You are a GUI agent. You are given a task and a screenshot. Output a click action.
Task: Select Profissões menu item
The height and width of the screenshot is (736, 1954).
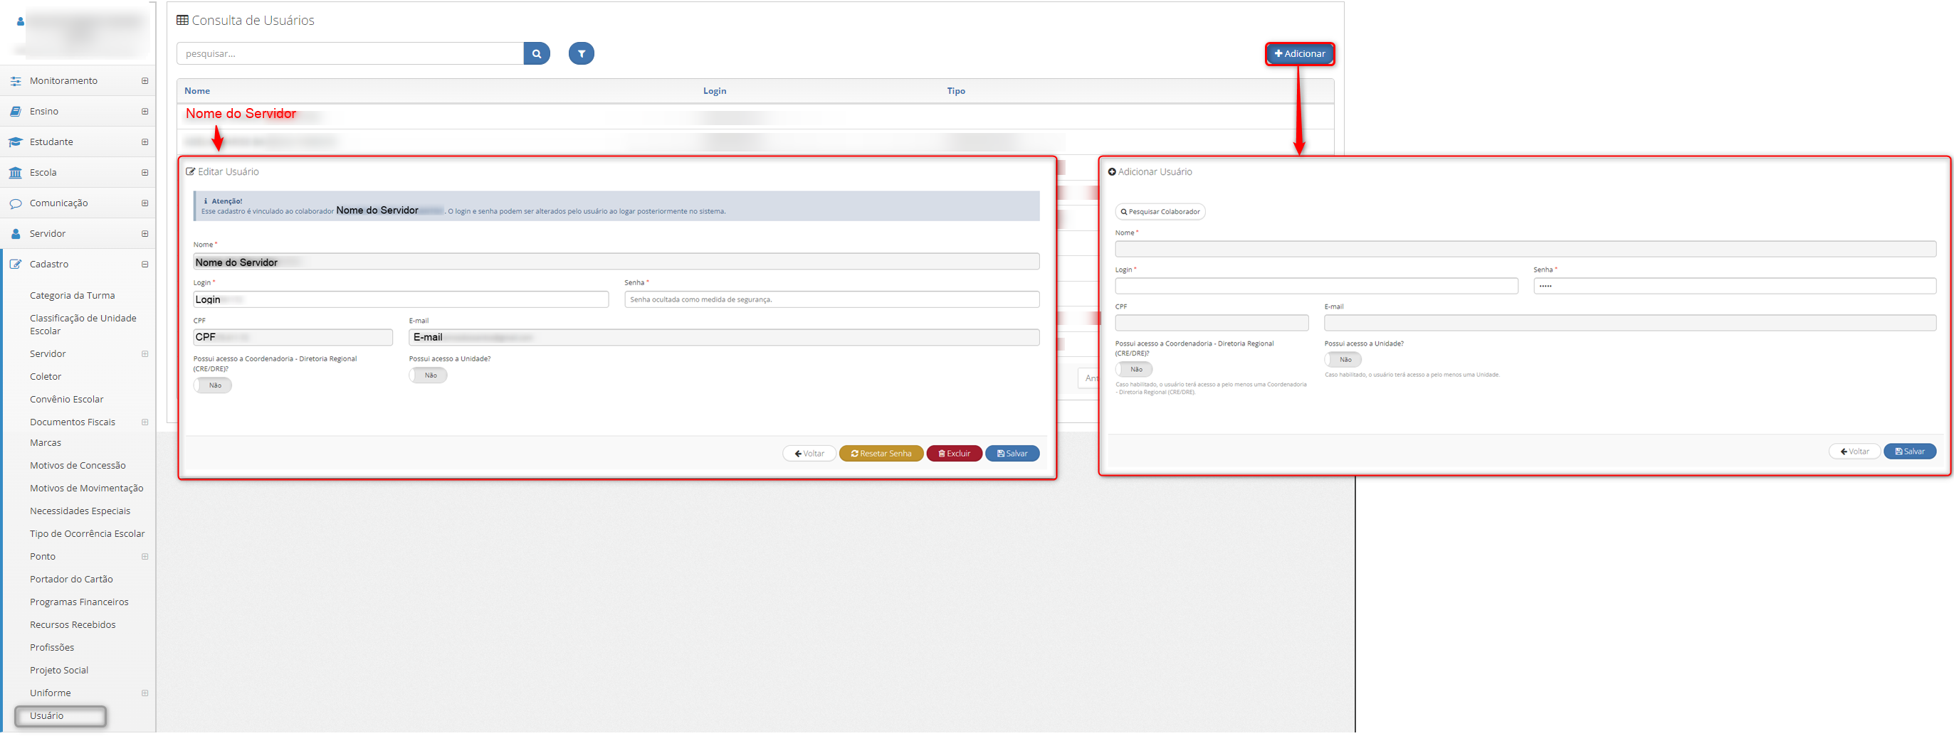[x=51, y=647]
